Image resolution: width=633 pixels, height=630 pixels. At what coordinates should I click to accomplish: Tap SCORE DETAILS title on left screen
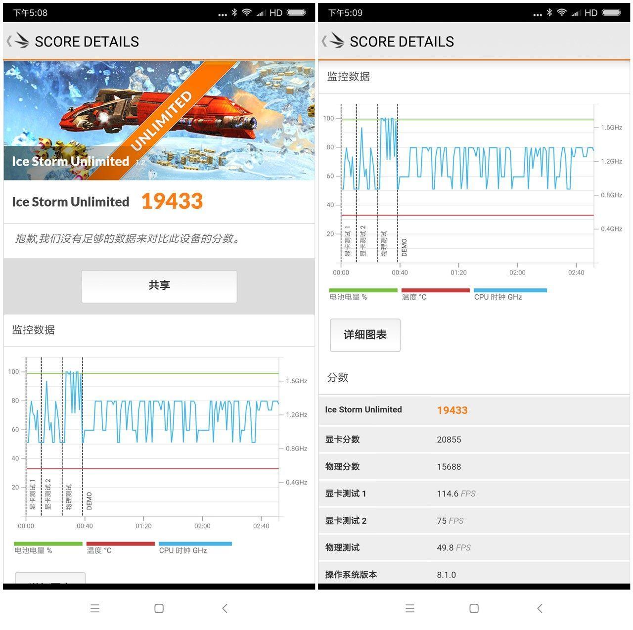[x=87, y=42]
